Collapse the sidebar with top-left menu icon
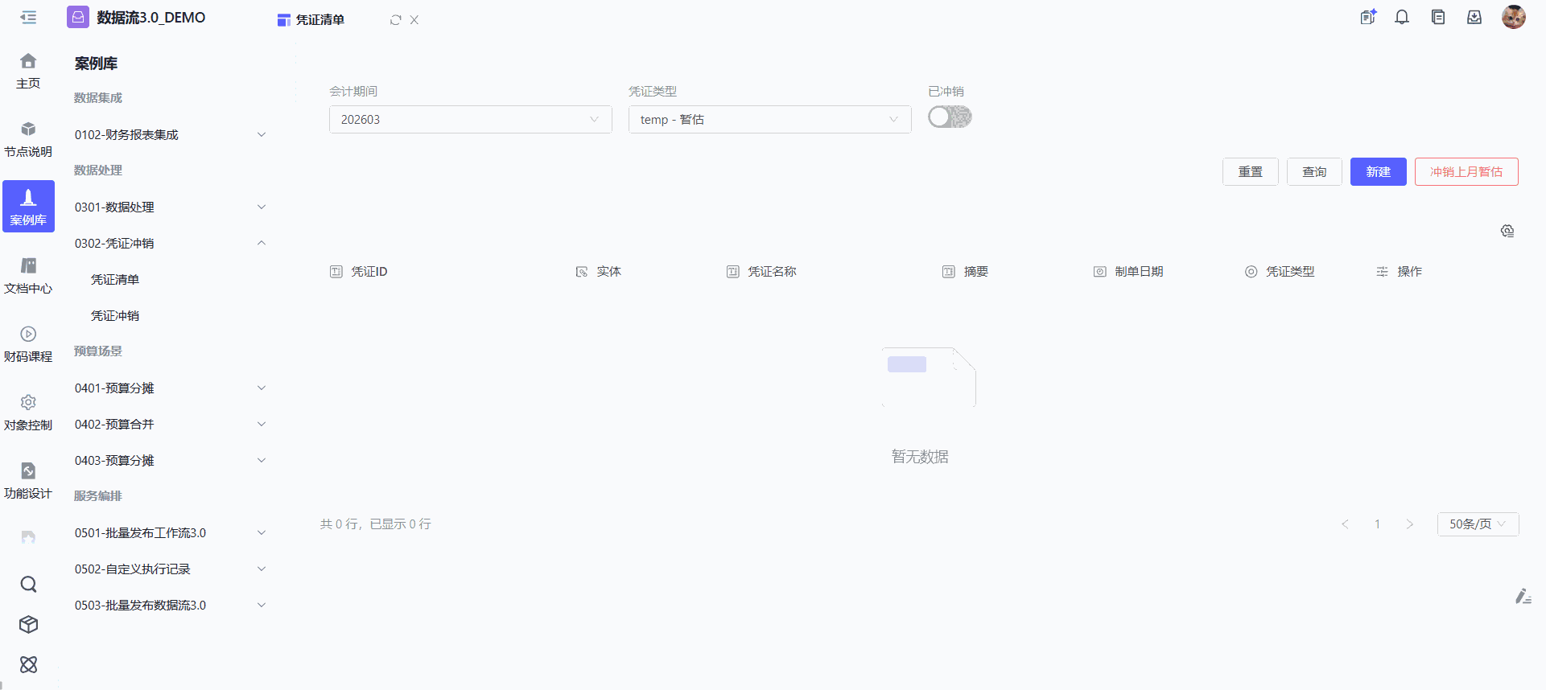Screen dimensions: 1546x690 [x=28, y=18]
